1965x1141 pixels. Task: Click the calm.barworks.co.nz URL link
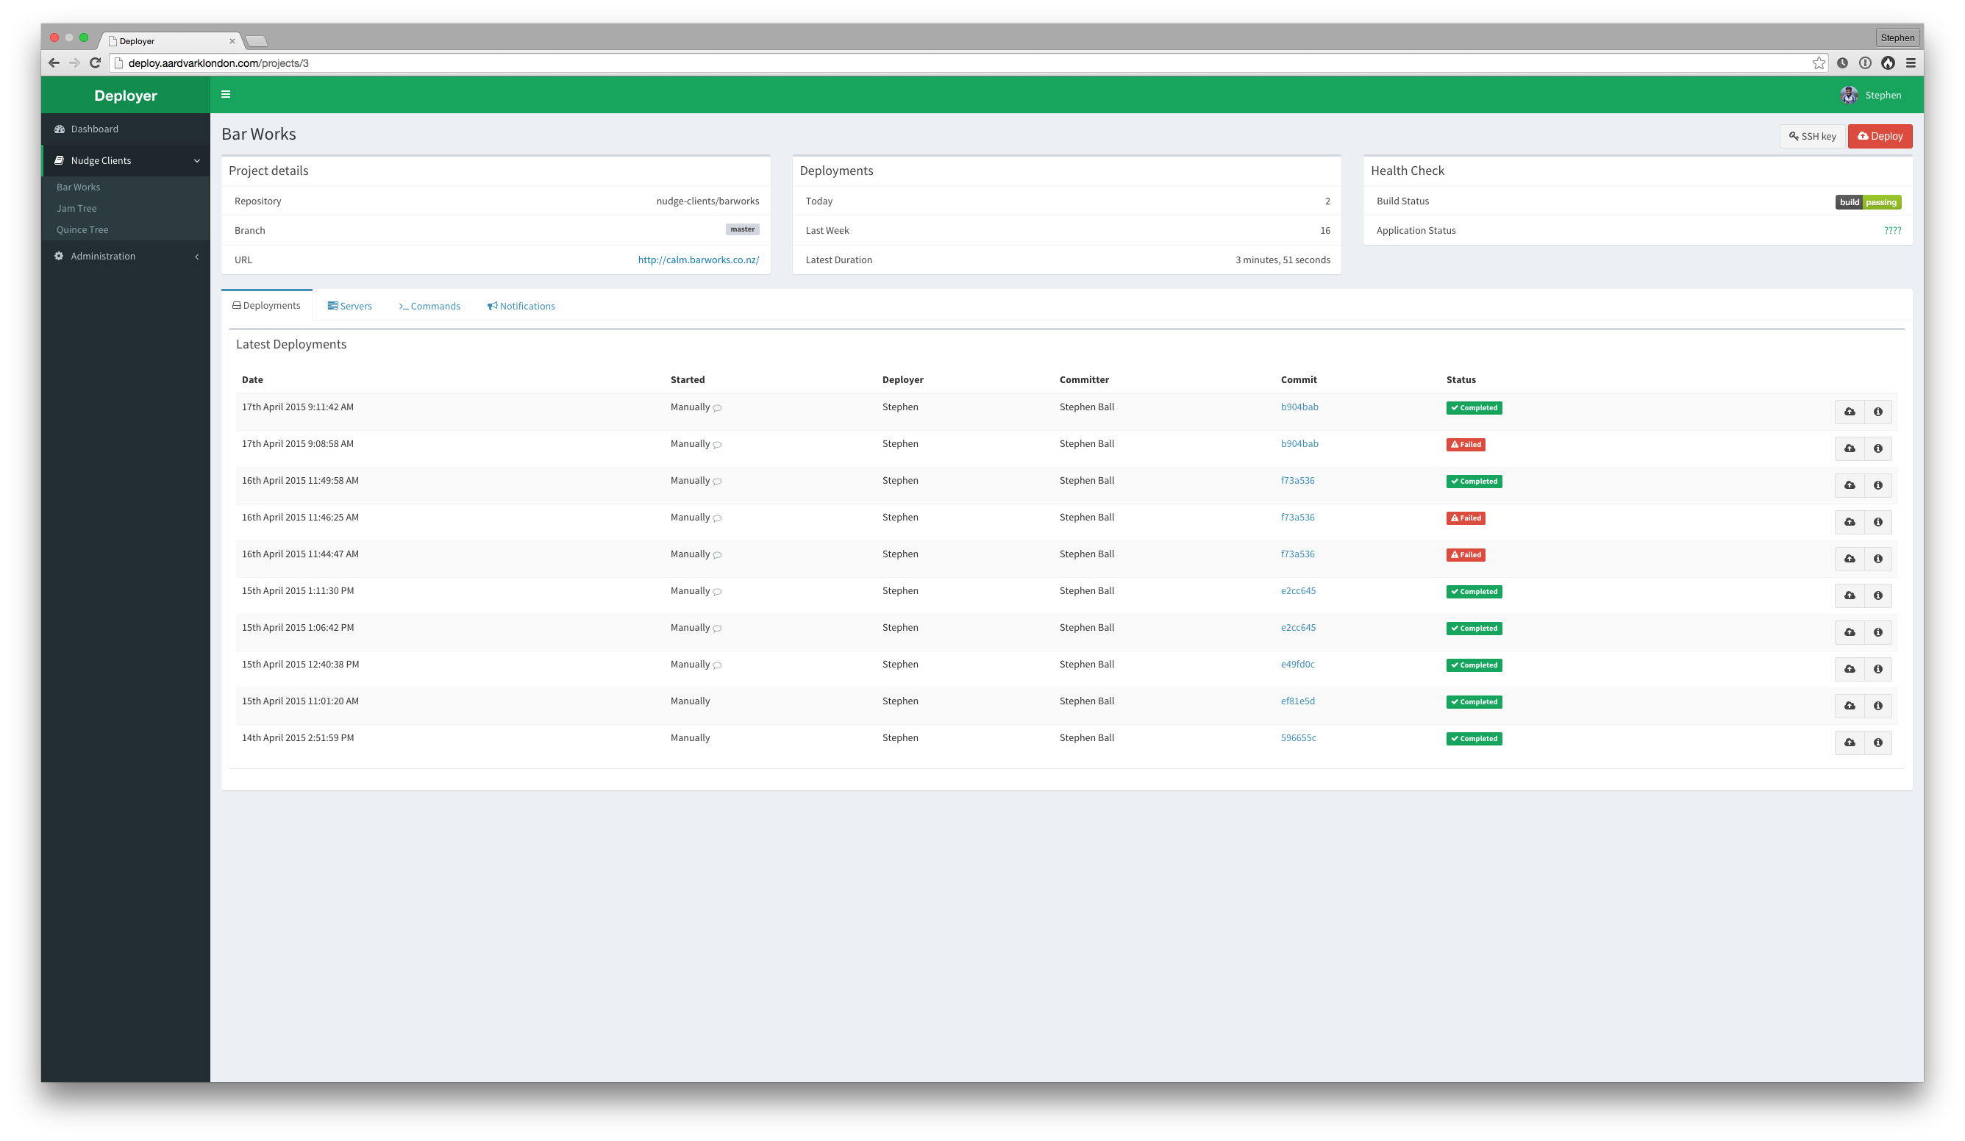click(696, 260)
